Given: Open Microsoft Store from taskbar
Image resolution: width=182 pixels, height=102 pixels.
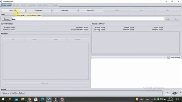Looking at the screenshot, I should 36,99.
